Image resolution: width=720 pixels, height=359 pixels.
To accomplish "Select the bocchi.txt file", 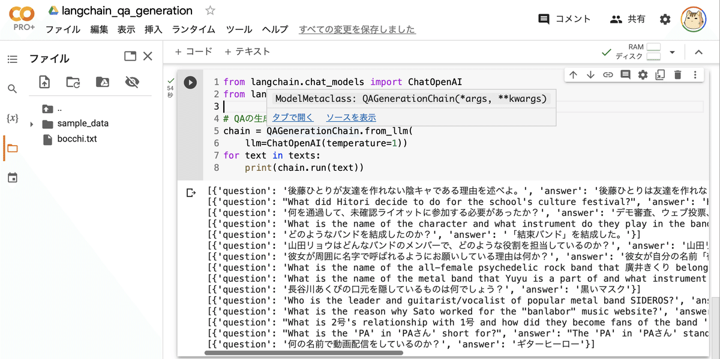I will [x=70, y=139].
